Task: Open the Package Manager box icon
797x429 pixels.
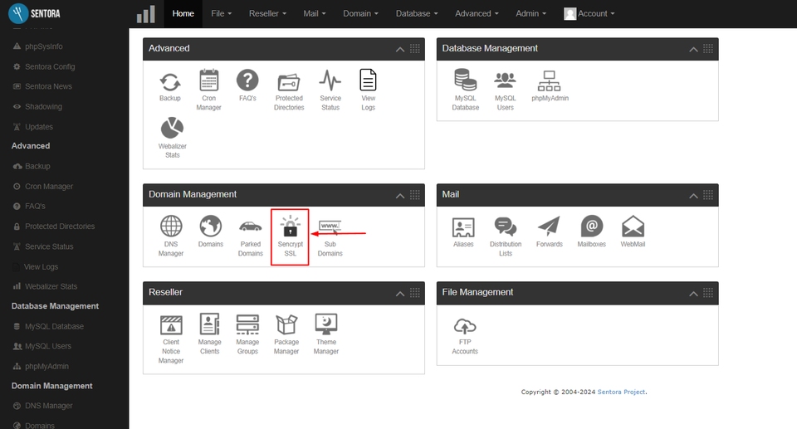Action: [x=286, y=324]
